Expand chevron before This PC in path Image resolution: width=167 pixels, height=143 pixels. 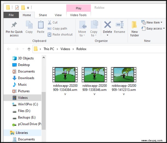point(40,49)
